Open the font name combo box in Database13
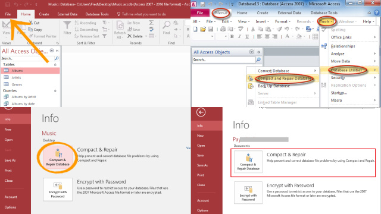 click(x=203, y=37)
